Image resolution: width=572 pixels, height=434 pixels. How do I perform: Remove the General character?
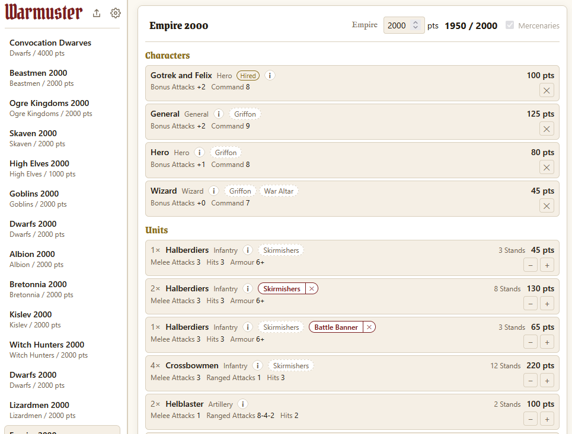pyautogui.click(x=547, y=128)
